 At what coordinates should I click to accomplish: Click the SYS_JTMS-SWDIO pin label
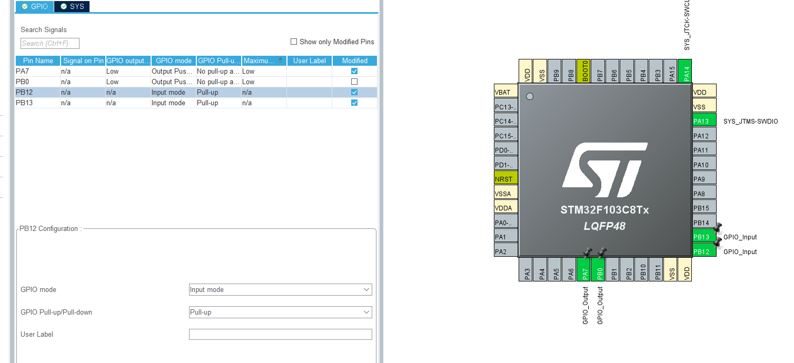(x=750, y=122)
